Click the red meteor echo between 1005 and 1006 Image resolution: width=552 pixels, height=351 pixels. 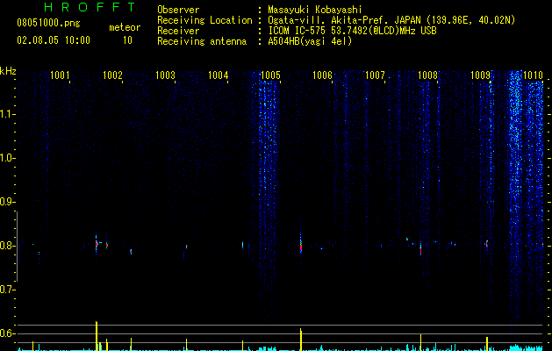[301, 246]
